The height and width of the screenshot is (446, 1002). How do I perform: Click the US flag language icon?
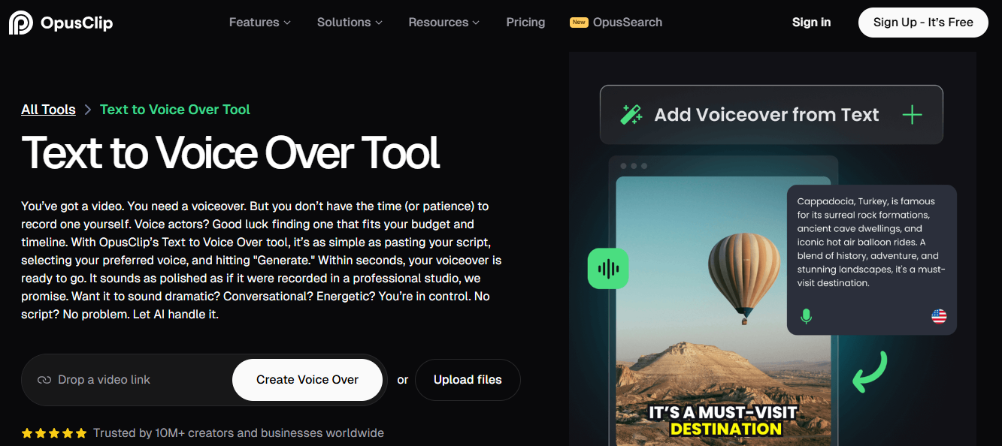point(939,317)
